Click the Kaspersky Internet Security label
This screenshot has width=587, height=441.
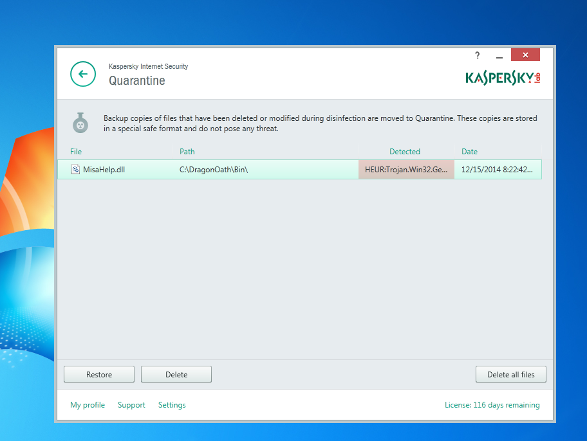tap(148, 66)
